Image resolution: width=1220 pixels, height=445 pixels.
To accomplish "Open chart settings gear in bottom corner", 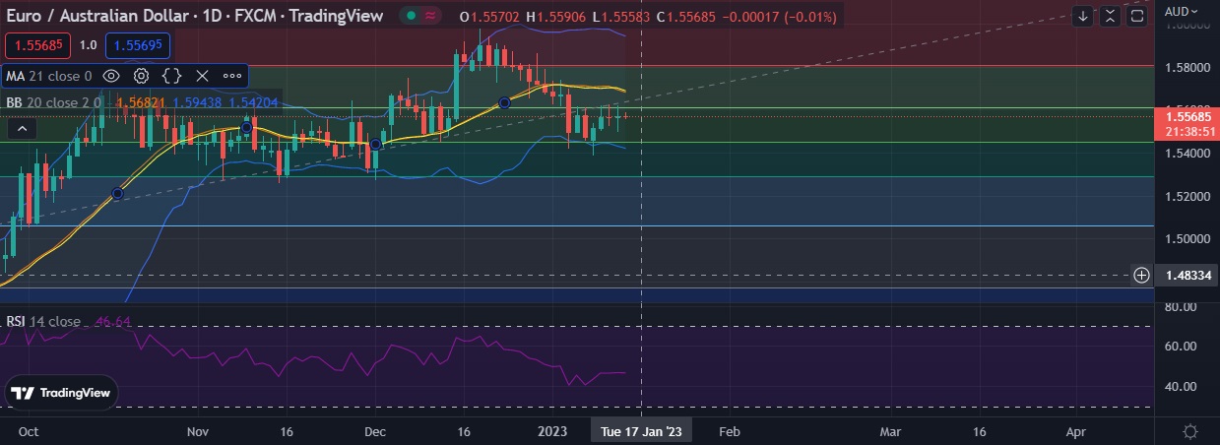I will 1189,431.
